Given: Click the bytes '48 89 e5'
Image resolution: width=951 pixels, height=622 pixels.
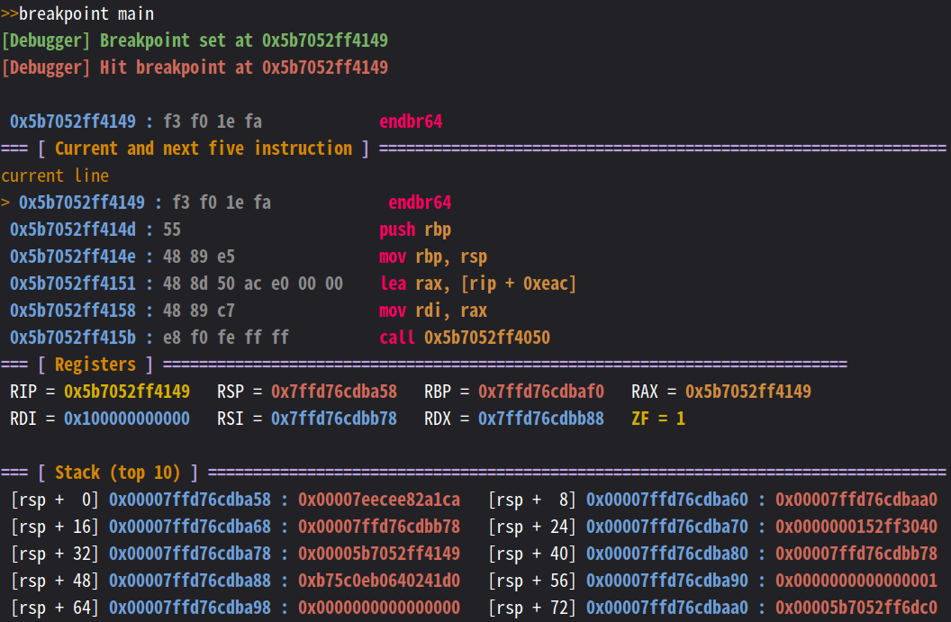Looking at the screenshot, I should click(198, 257).
